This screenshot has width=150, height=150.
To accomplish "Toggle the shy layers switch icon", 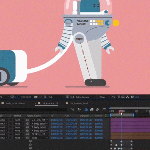I will point(86,110).
